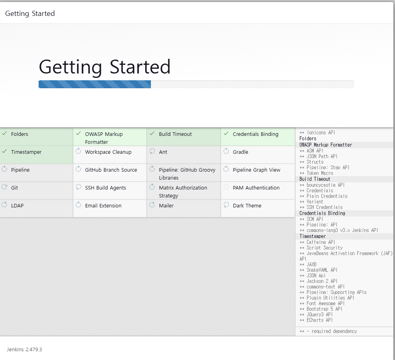395x360 pixels.
Task: Select the GitHub Branch Source label
Action: pyautogui.click(x=111, y=170)
